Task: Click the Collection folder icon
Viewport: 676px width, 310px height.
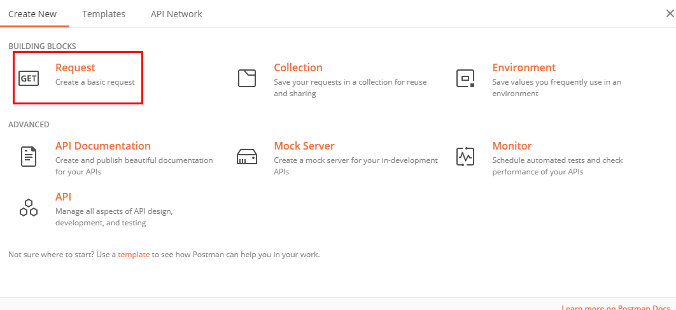Action: point(247,78)
